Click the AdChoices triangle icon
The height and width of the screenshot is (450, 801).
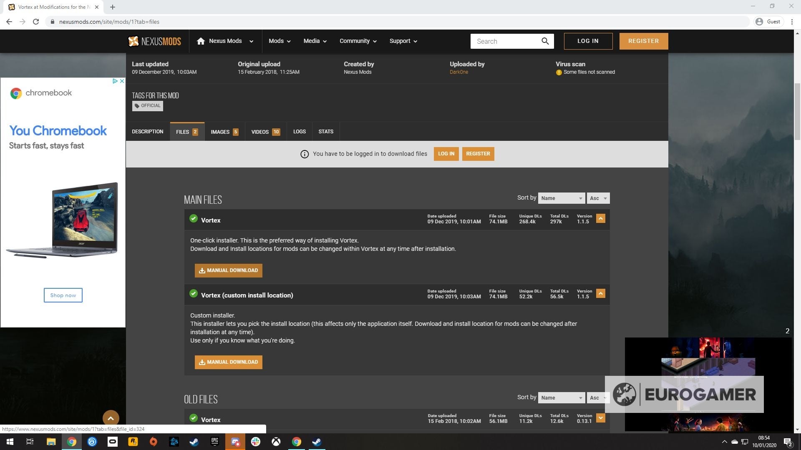point(115,81)
